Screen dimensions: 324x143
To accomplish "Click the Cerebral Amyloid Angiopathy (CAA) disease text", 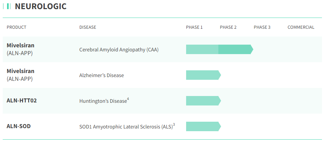I will coord(119,50).
